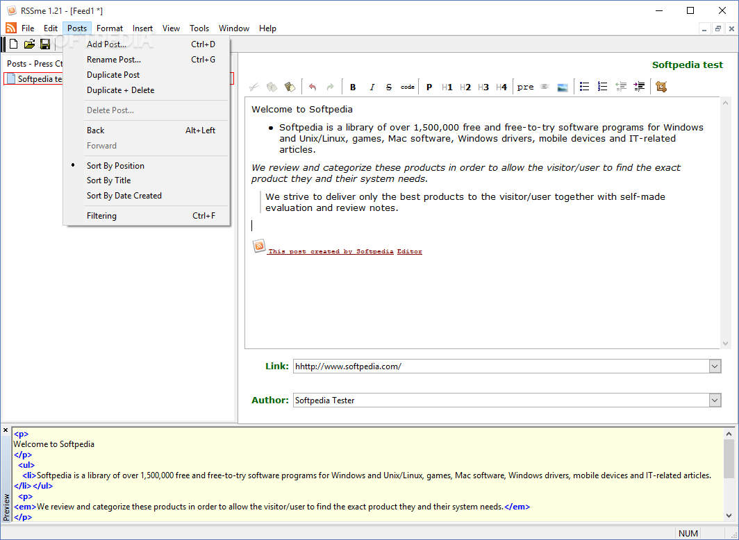739x540 pixels.
Task: Click the Paste icon in editor toolbar
Action: 290,87
